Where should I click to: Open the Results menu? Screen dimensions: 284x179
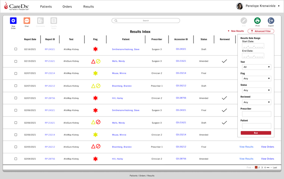tap(89, 6)
